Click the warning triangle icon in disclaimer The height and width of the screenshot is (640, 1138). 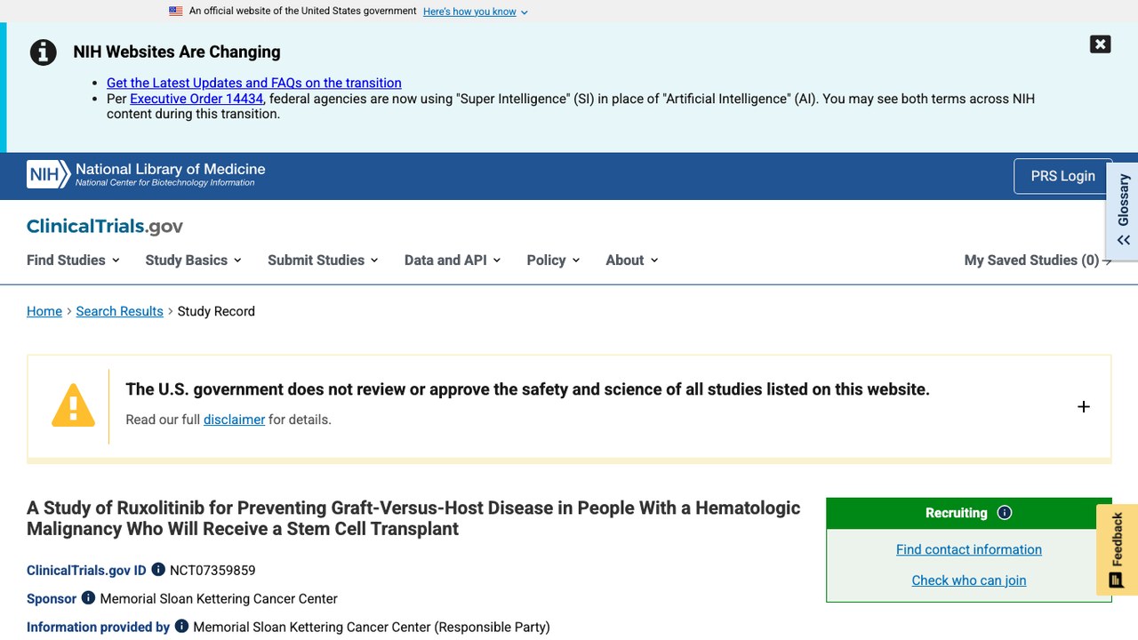[73, 405]
